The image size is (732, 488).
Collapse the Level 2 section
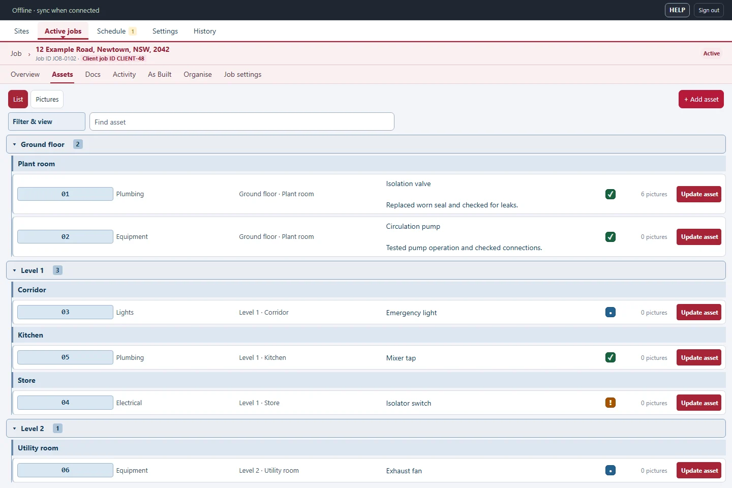(366, 429)
